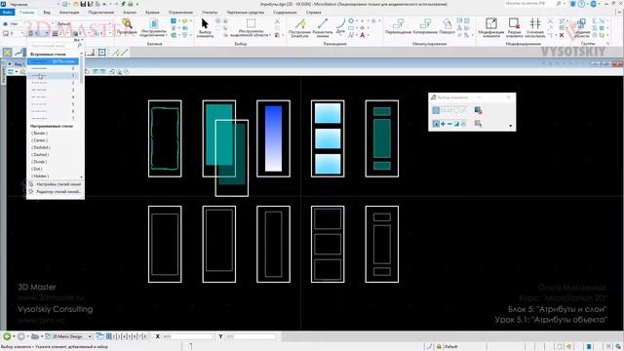624x351 pixels.
Task: Select the Place Line tool
Action: (323, 27)
